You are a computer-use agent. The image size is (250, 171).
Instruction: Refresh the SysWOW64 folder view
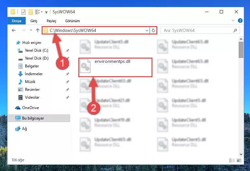153,30
